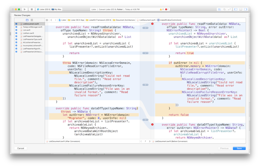The height and width of the screenshot is (168, 260).
Task: Go forward in jump bar history
Action: 55,20
